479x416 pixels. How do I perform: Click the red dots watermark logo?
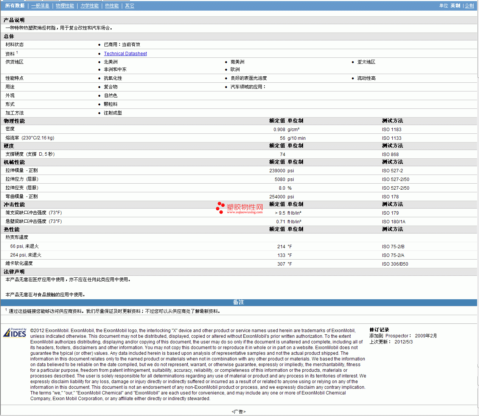[220, 207]
